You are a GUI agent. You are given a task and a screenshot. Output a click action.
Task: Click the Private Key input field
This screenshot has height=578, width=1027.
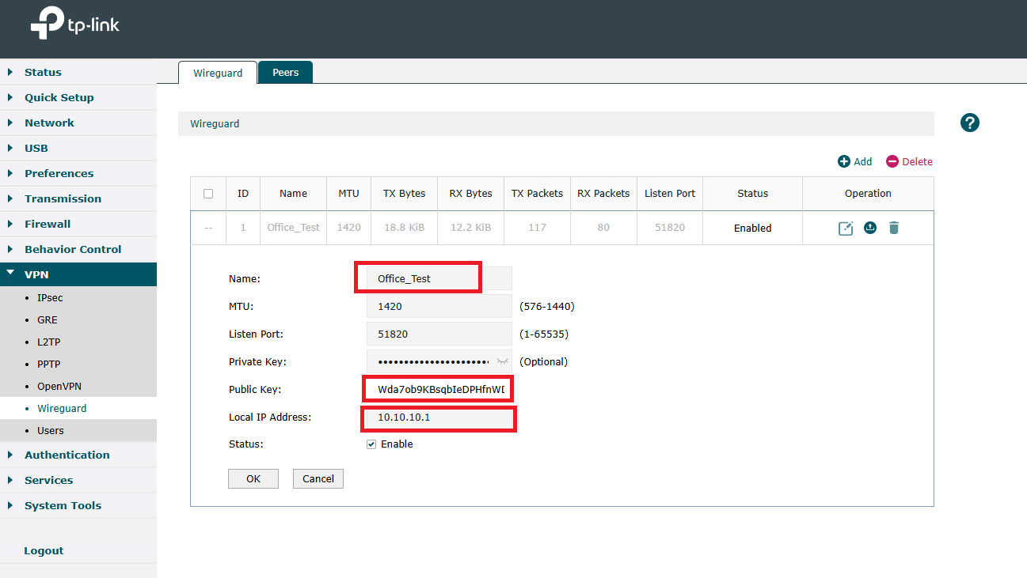[439, 361]
